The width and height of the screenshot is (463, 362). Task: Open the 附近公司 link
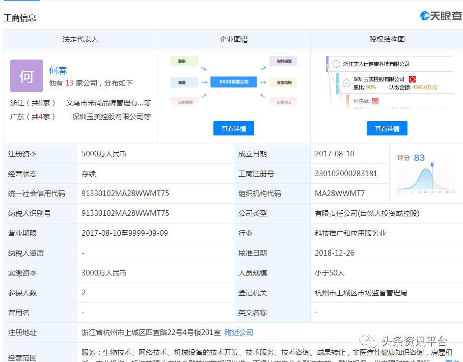point(239,332)
